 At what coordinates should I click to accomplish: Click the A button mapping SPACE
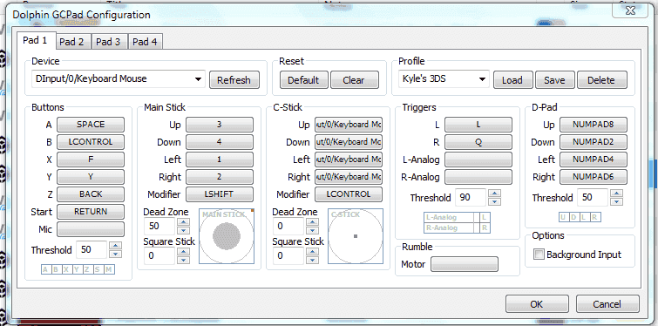(91, 125)
